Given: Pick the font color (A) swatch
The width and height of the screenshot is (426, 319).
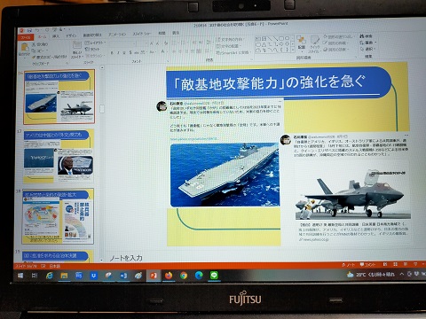Looking at the screenshot, I should point(162,52).
